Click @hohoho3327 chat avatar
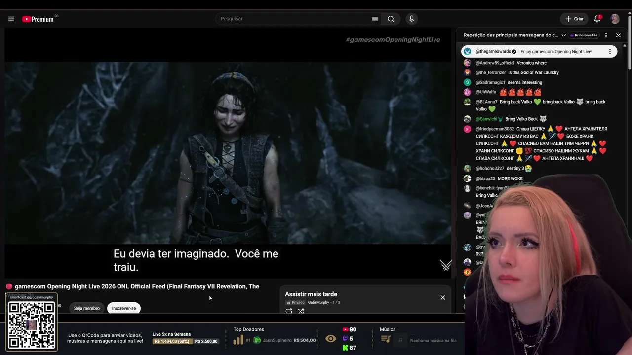The height and width of the screenshot is (355, 632). pyautogui.click(x=467, y=169)
